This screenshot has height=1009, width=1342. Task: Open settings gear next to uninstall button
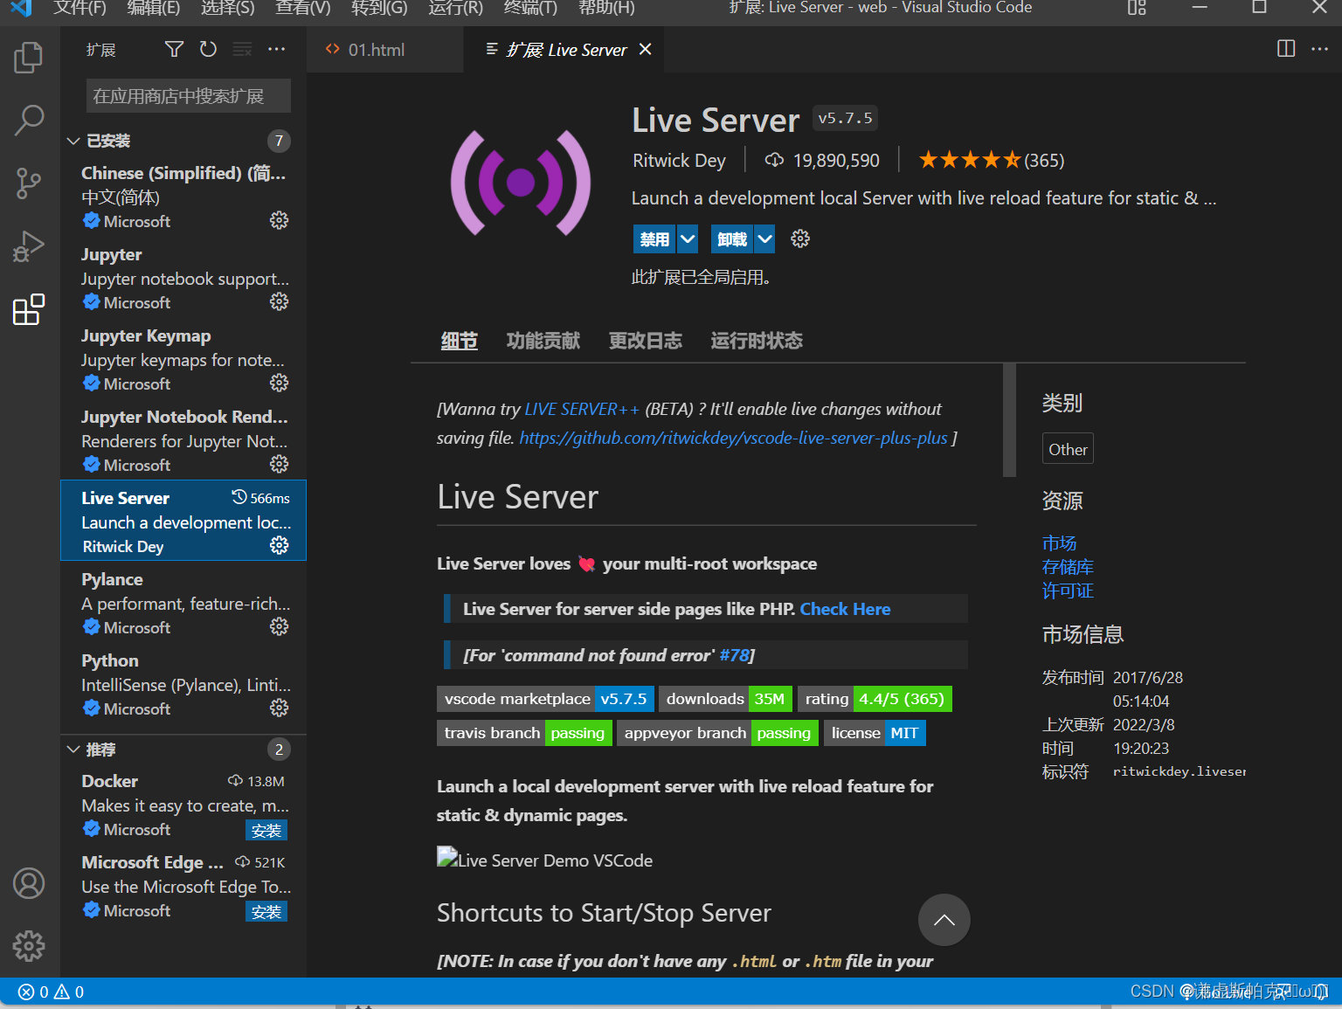click(800, 238)
